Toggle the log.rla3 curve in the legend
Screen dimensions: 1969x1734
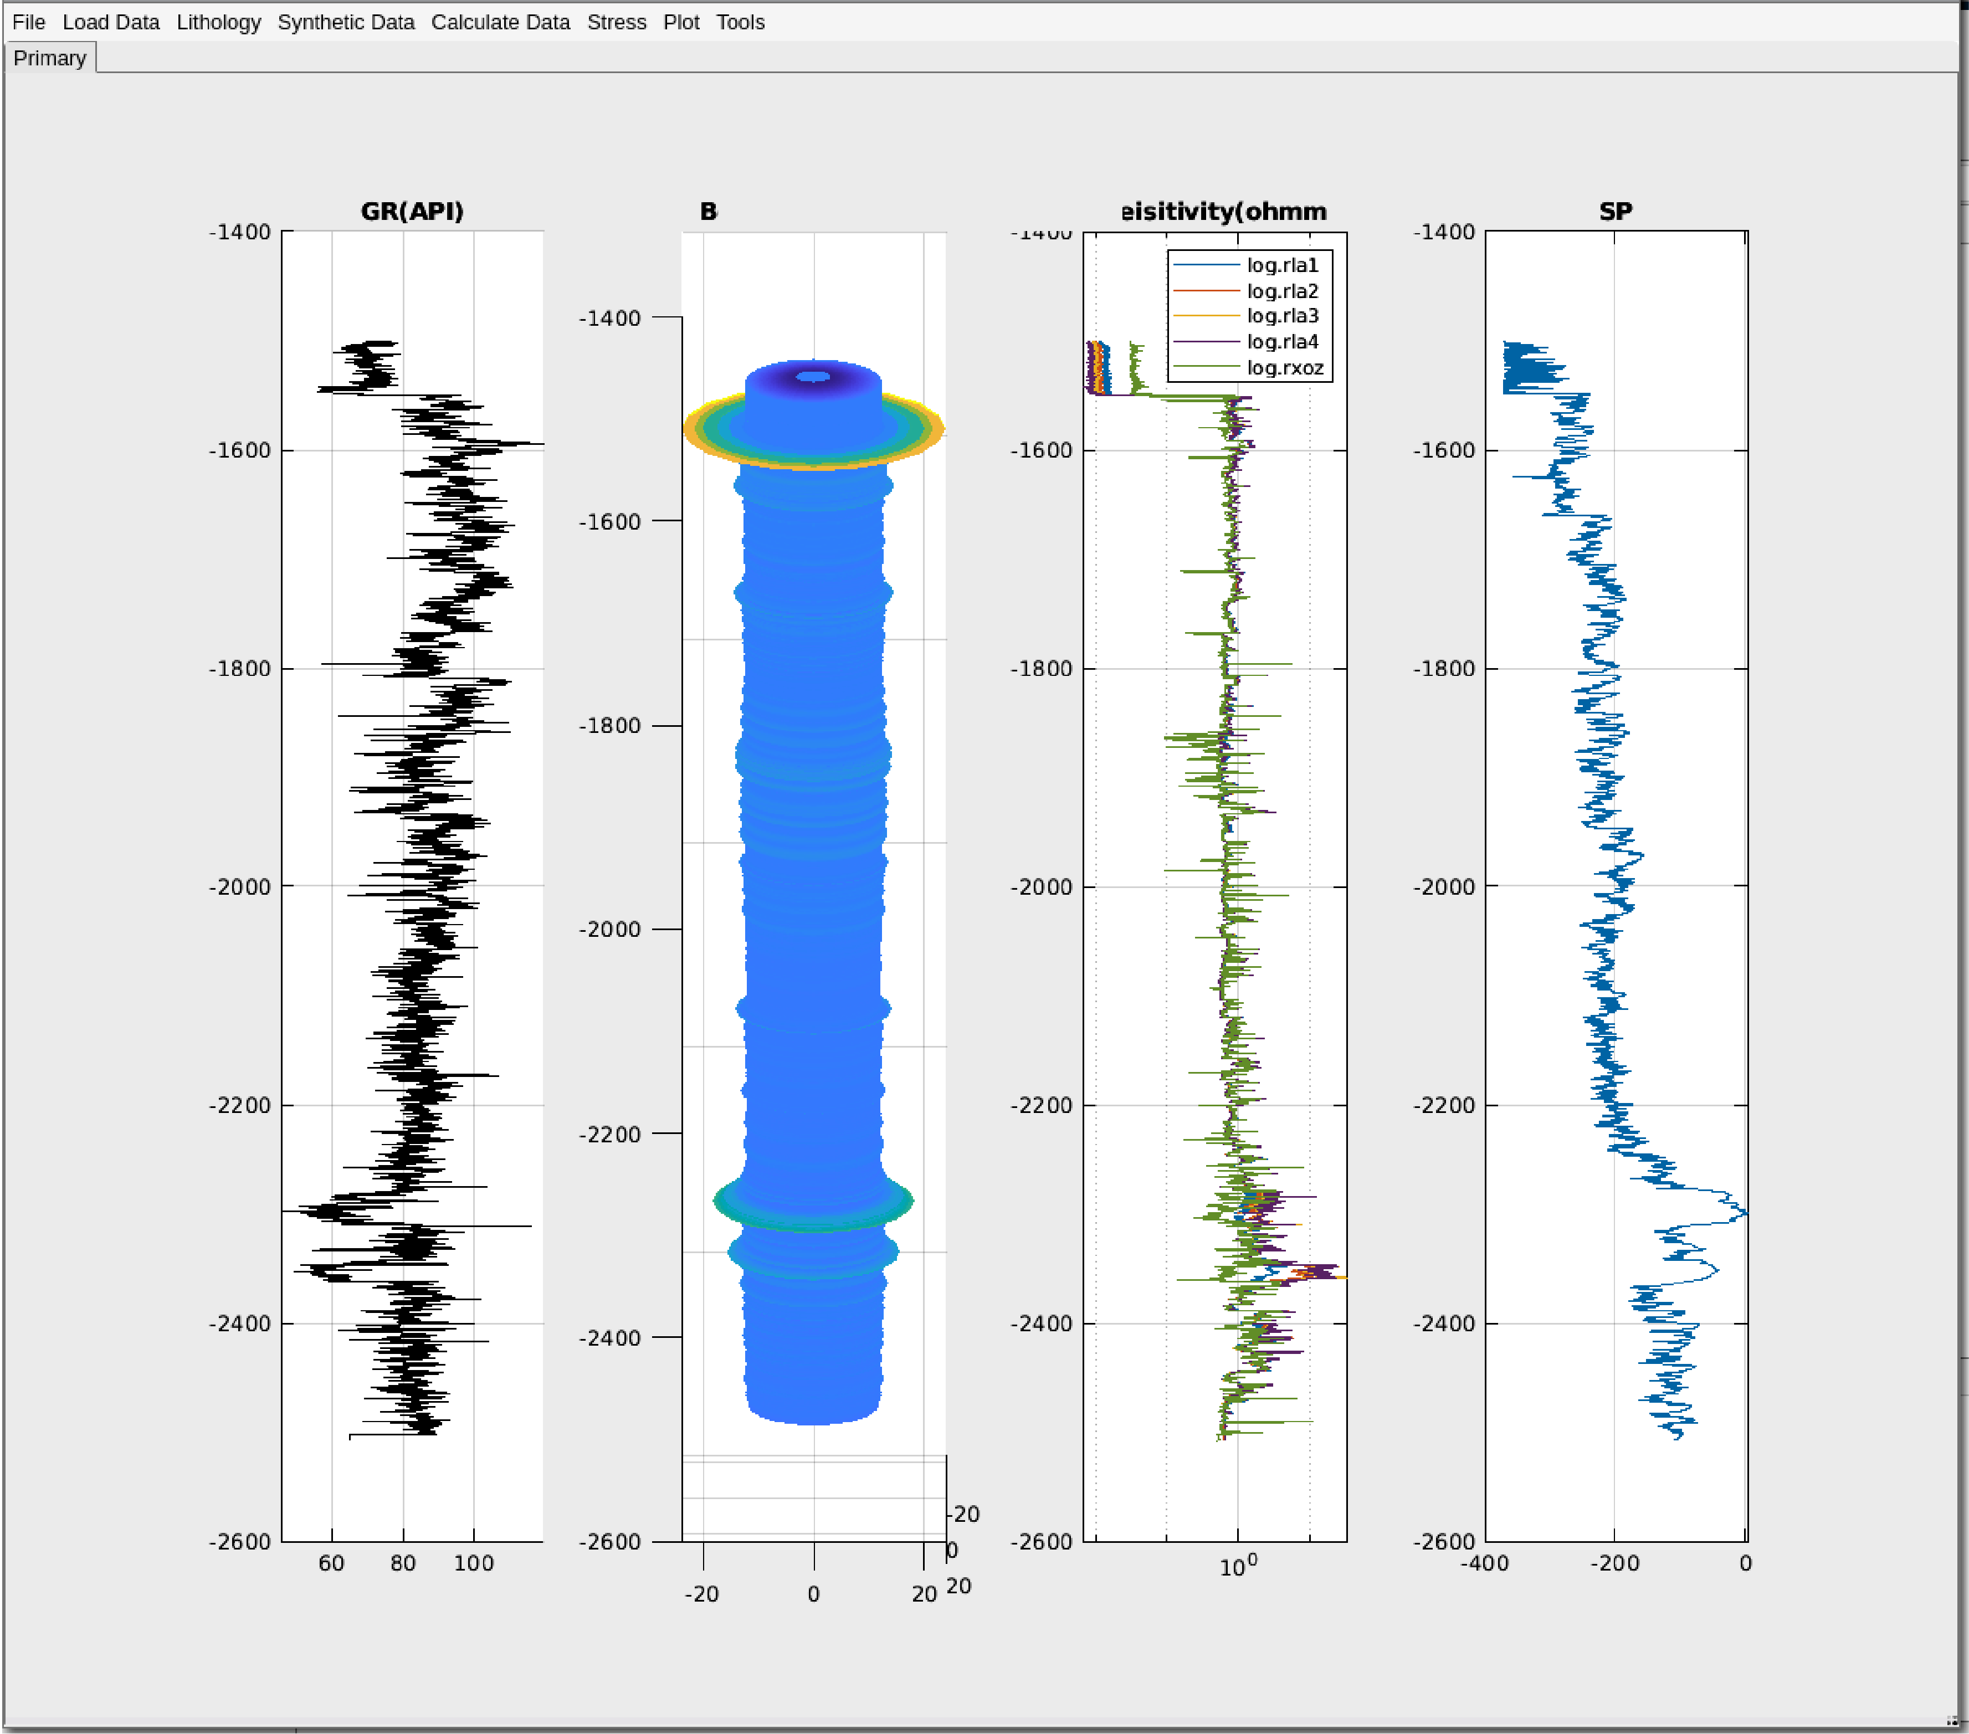tap(1284, 315)
